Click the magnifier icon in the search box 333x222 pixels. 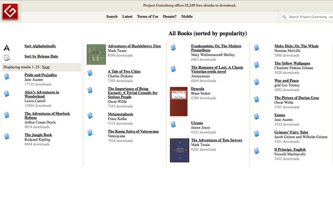284,17
